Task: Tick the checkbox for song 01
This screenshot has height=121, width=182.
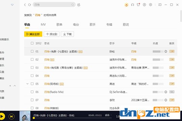Action: 32,51
